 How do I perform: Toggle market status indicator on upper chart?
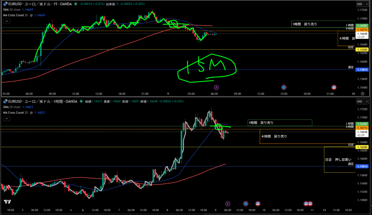pos(75,4)
